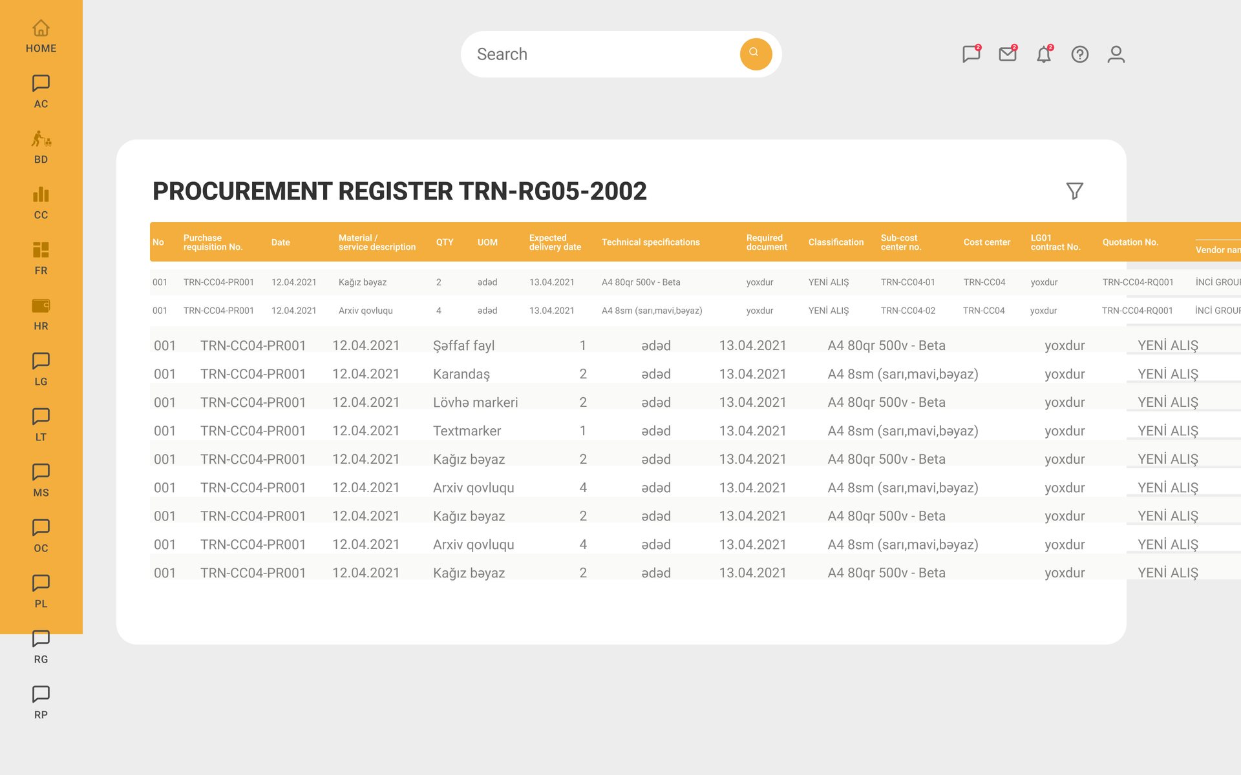Open the mail inbox icon
This screenshot has width=1241, height=775.
pos(1008,54)
